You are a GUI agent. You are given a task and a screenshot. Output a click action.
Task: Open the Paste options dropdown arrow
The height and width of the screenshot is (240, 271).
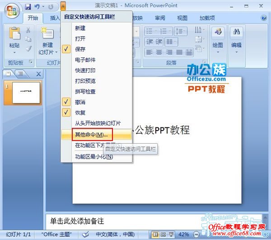(x=14, y=52)
